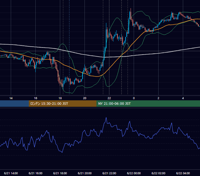Click the lowest oscillator trough after 18:00
Image resolution: width=200 pixels, height=176 pixels.
point(62,152)
